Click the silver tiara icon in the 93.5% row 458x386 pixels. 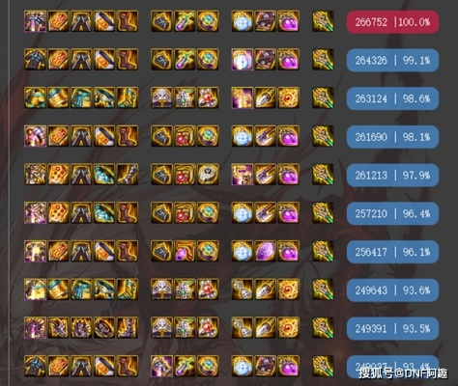click(x=161, y=327)
